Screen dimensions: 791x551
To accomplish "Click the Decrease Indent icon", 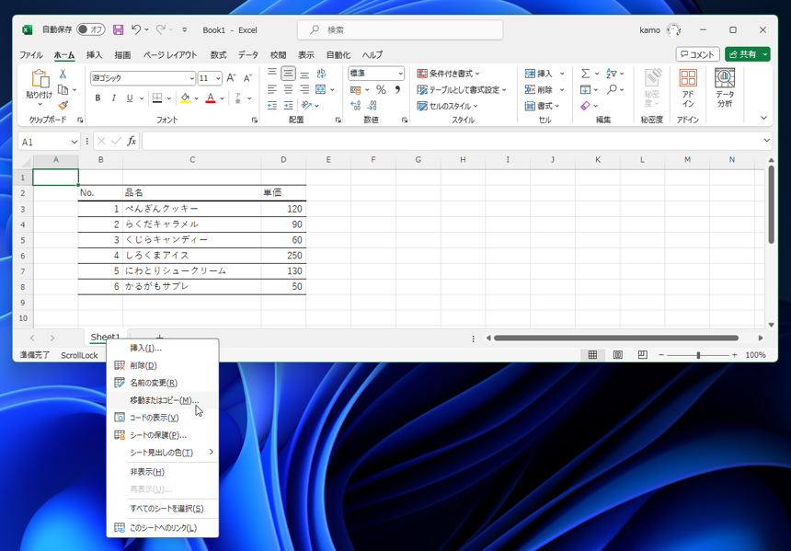I will point(272,106).
